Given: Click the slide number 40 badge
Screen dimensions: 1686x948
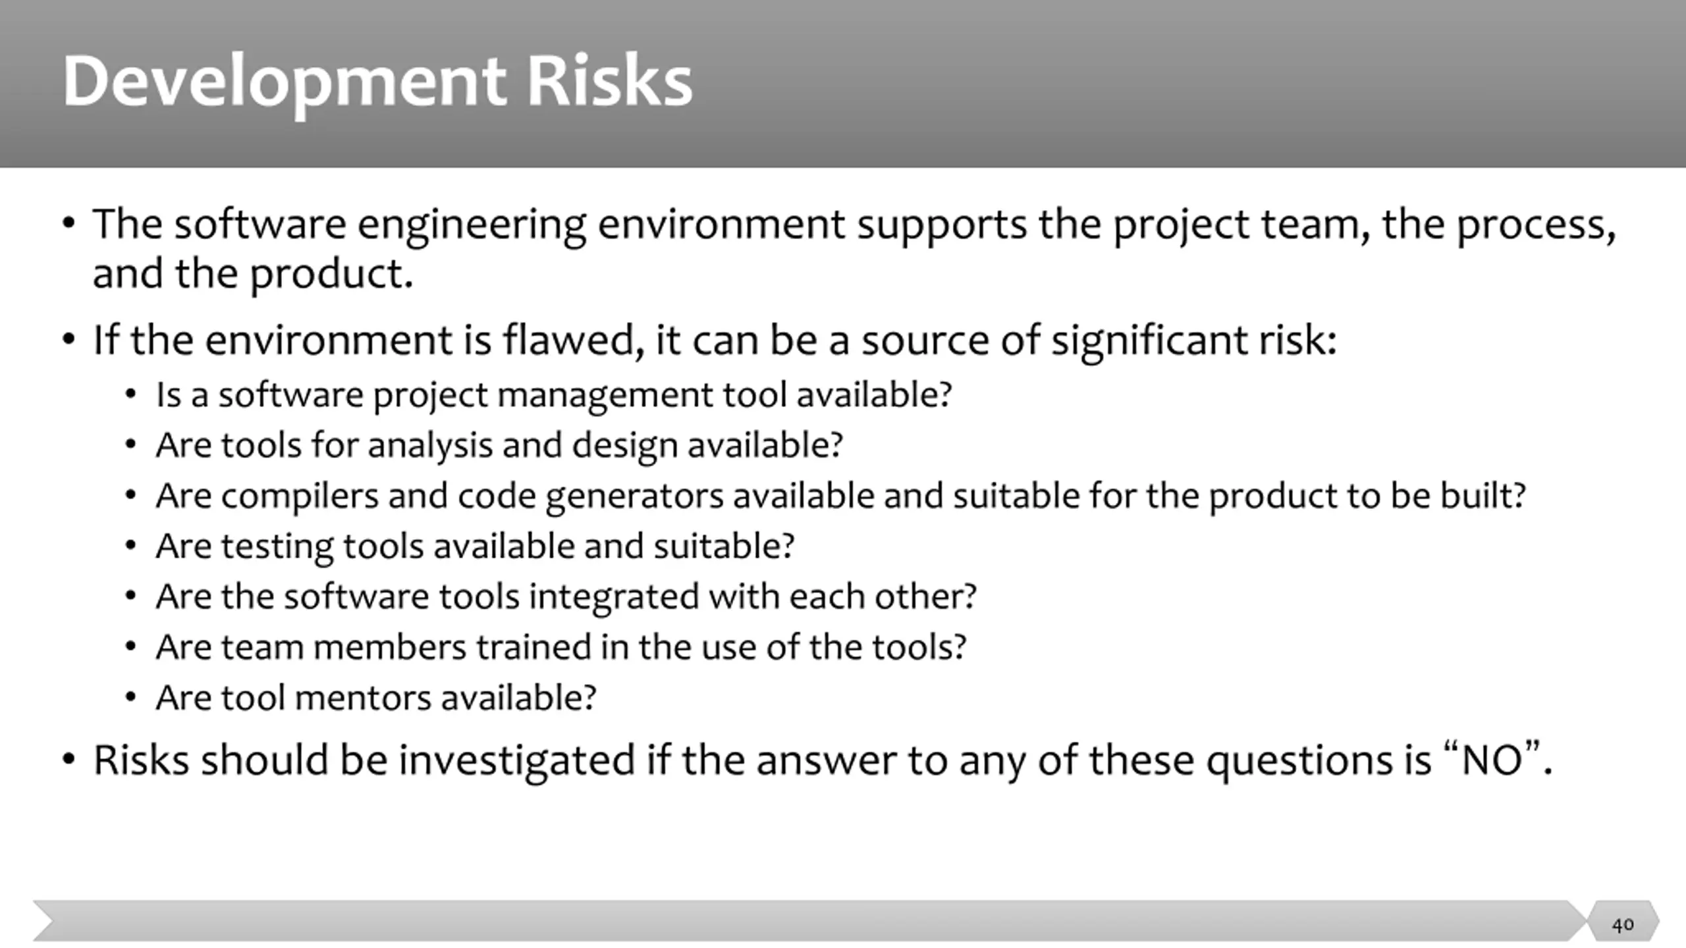Looking at the screenshot, I should pos(1623,924).
